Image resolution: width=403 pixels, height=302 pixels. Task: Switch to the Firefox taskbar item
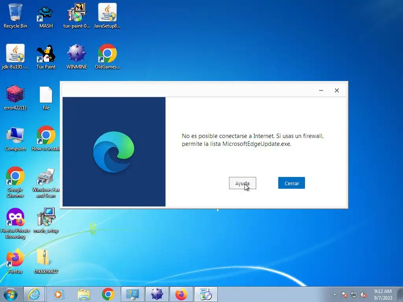(181, 294)
